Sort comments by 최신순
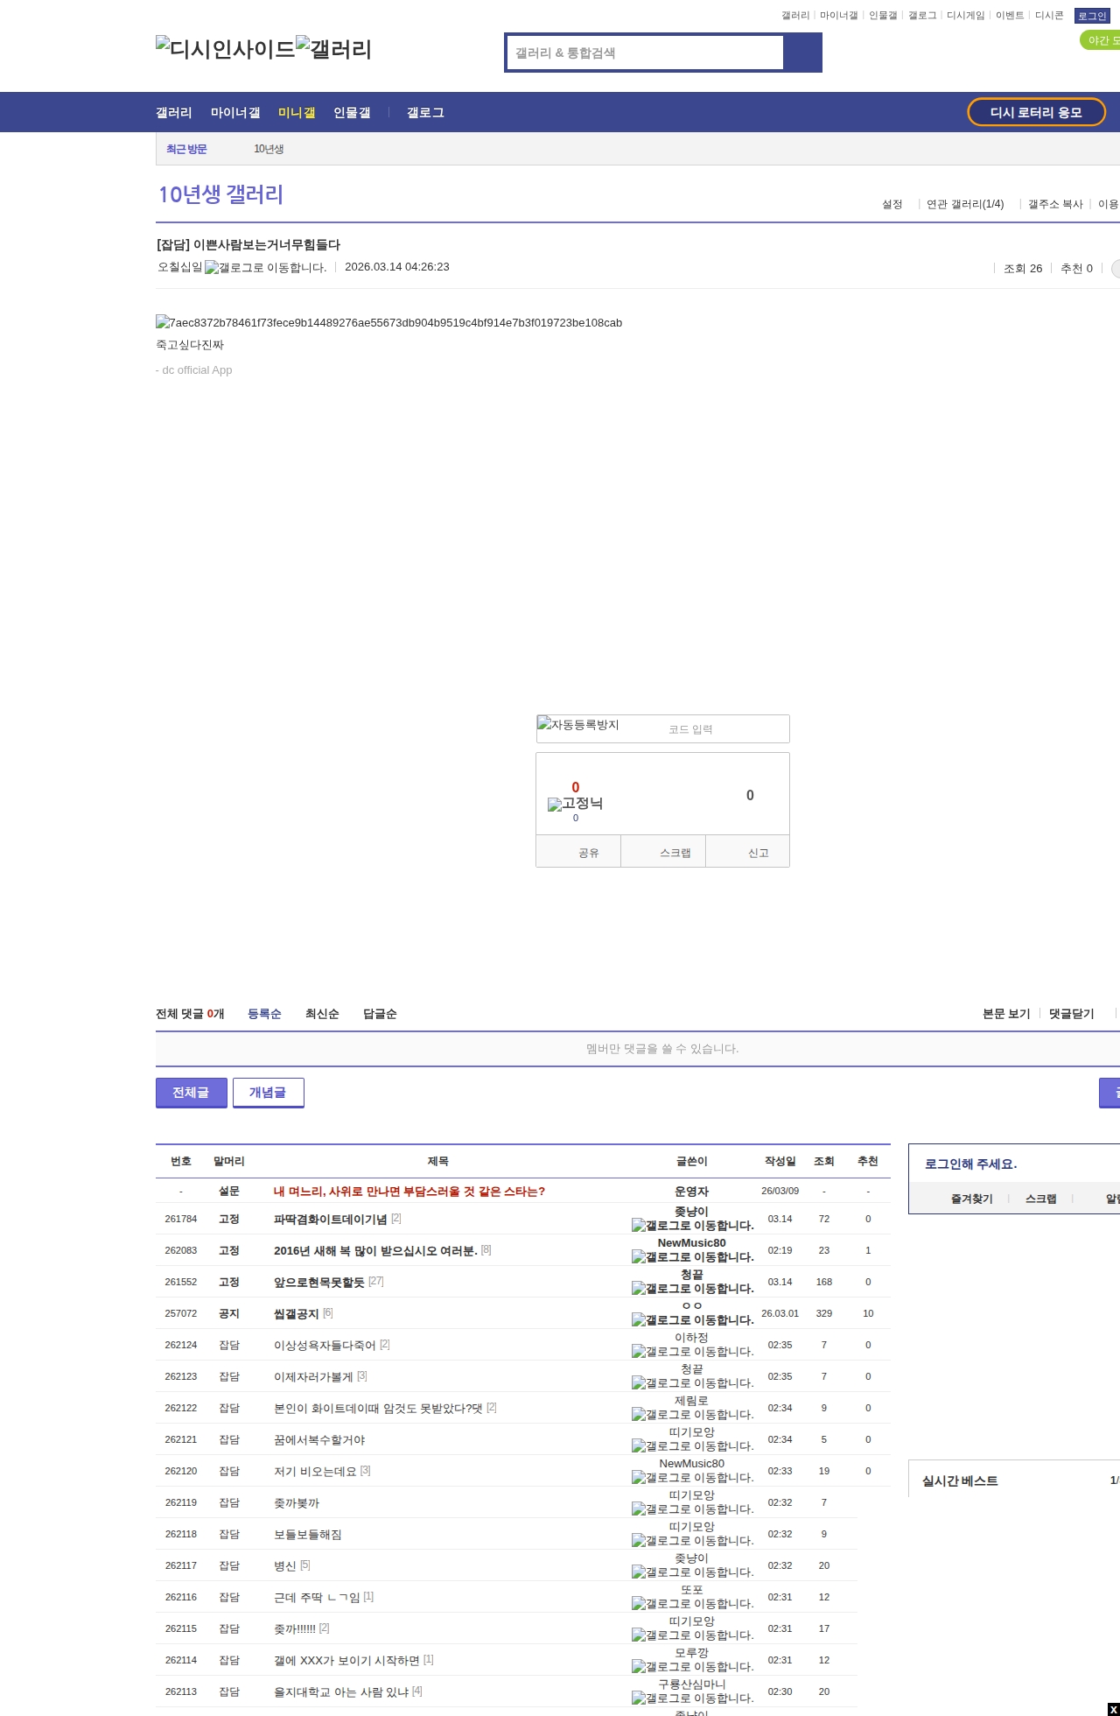The height and width of the screenshot is (1716, 1120). click(x=322, y=1014)
